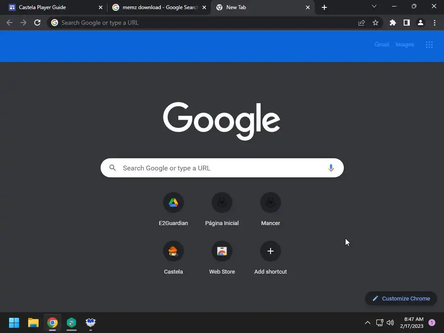Open the Chrome profile avatar
The image size is (444, 333).
[x=421, y=23]
